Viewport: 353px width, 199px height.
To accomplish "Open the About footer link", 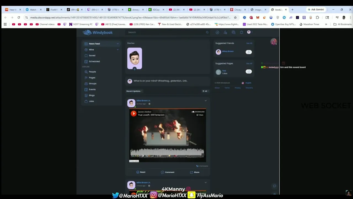I will pyautogui.click(x=217, y=88).
